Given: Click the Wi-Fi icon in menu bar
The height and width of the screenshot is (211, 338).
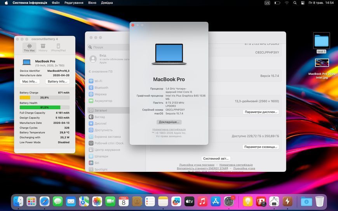Looking at the screenshot, I should [x=287, y=3].
